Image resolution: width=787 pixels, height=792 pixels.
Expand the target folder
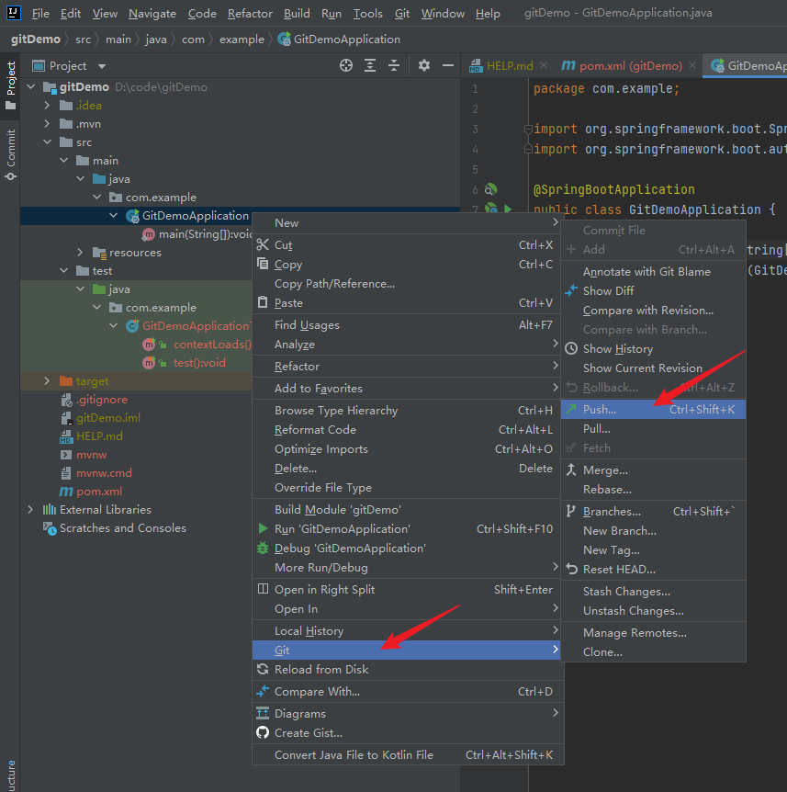pyautogui.click(x=47, y=381)
